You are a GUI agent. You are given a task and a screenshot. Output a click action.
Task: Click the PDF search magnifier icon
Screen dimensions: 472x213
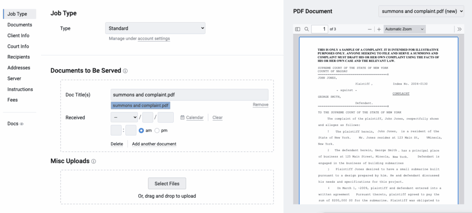pyautogui.click(x=307, y=29)
